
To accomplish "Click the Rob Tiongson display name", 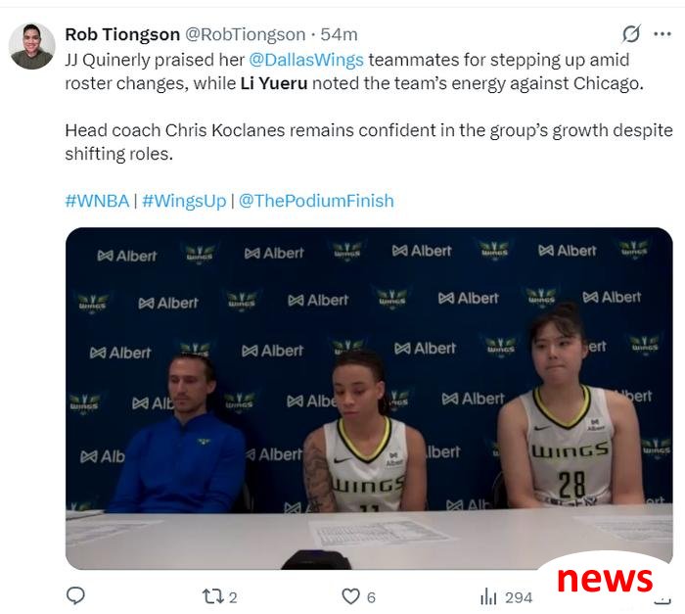I will click(122, 34).
